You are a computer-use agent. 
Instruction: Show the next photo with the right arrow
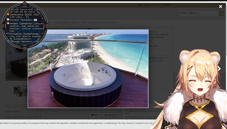[x=219, y=69]
